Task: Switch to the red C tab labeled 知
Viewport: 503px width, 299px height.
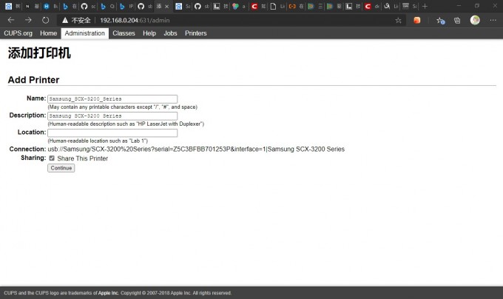Action: [x=259, y=7]
